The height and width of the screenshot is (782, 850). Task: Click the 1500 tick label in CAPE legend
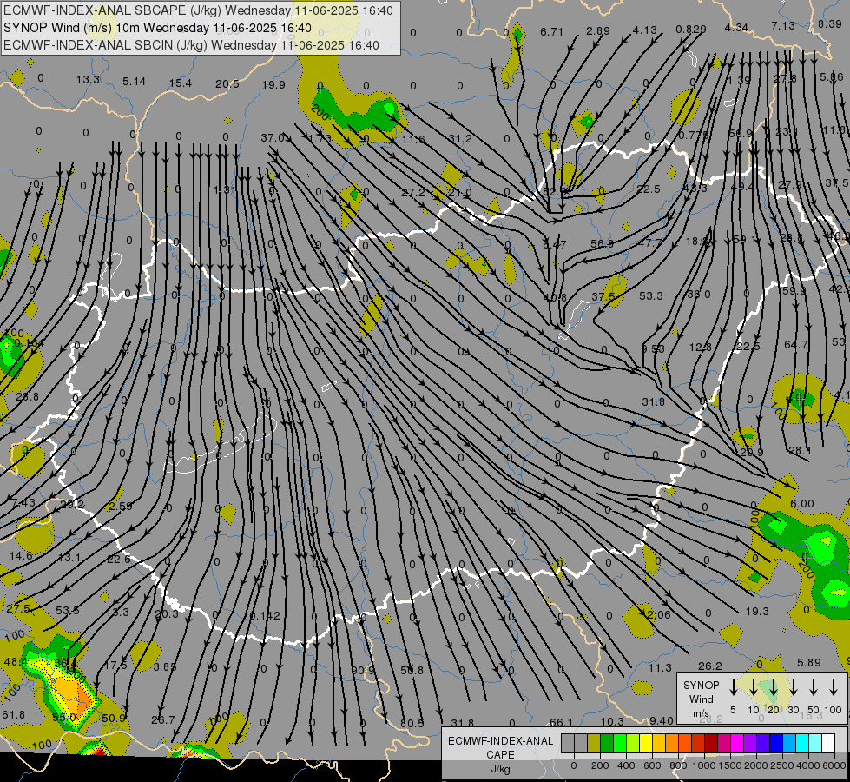pyautogui.click(x=729, y=765)
